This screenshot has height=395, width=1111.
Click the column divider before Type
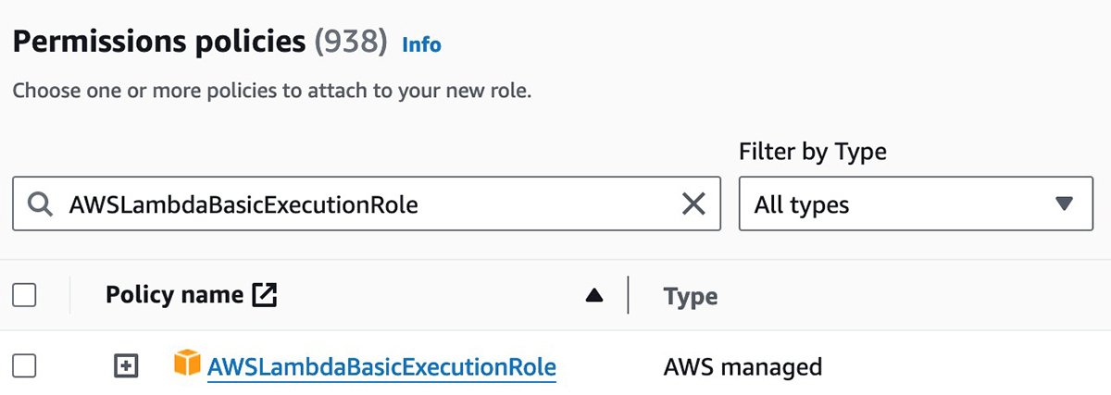point(629,296)
